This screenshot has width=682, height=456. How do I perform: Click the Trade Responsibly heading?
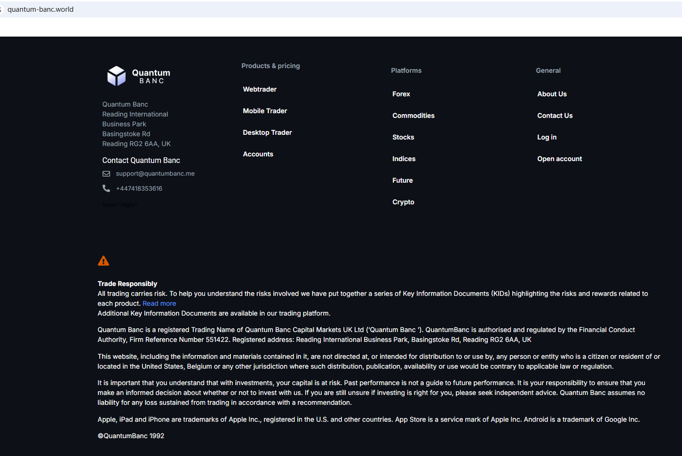pos(127,284)
